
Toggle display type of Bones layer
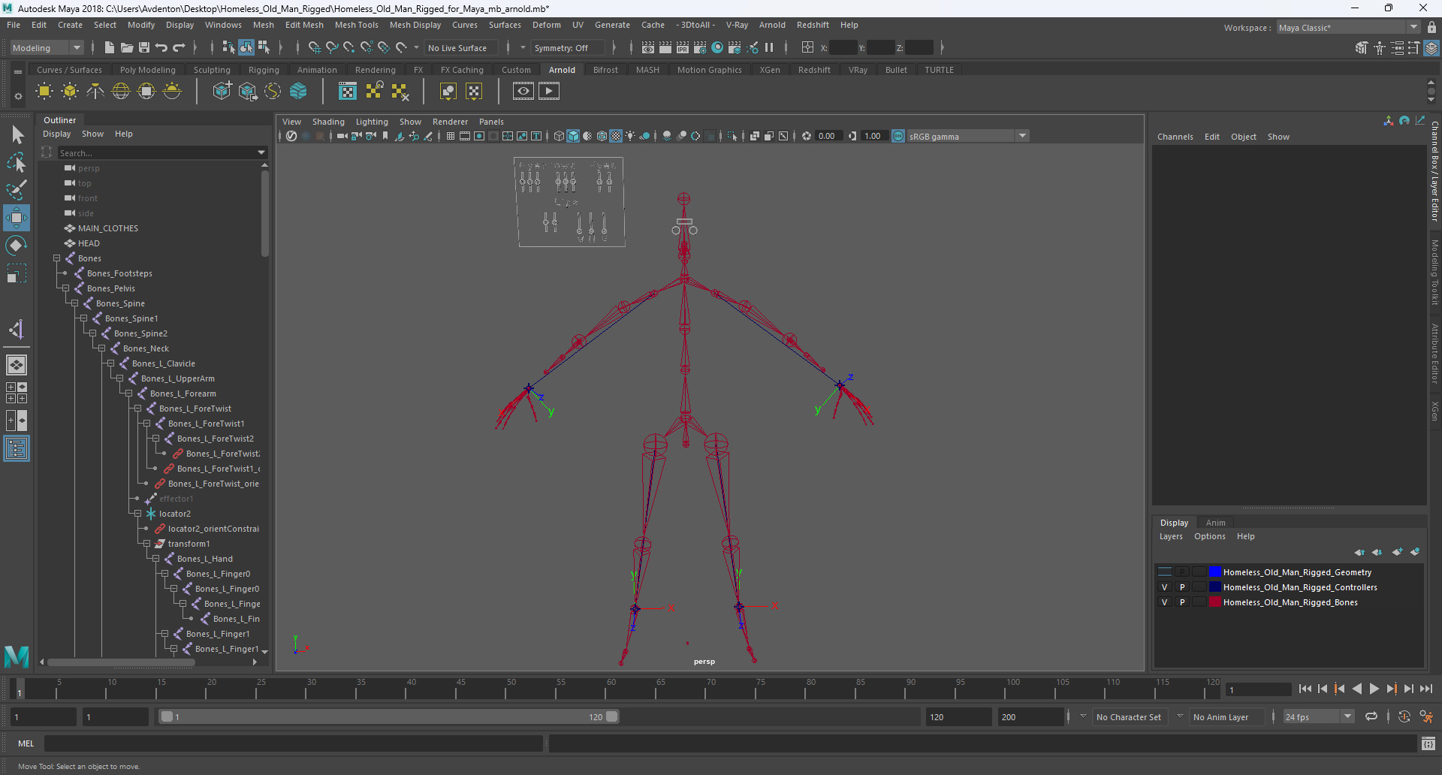(x=1199, y=602)
